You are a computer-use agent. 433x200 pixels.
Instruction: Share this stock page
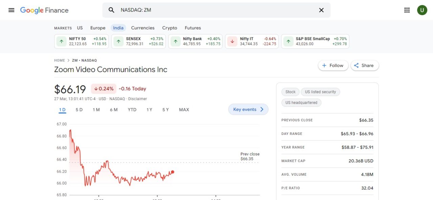[365, 65]
